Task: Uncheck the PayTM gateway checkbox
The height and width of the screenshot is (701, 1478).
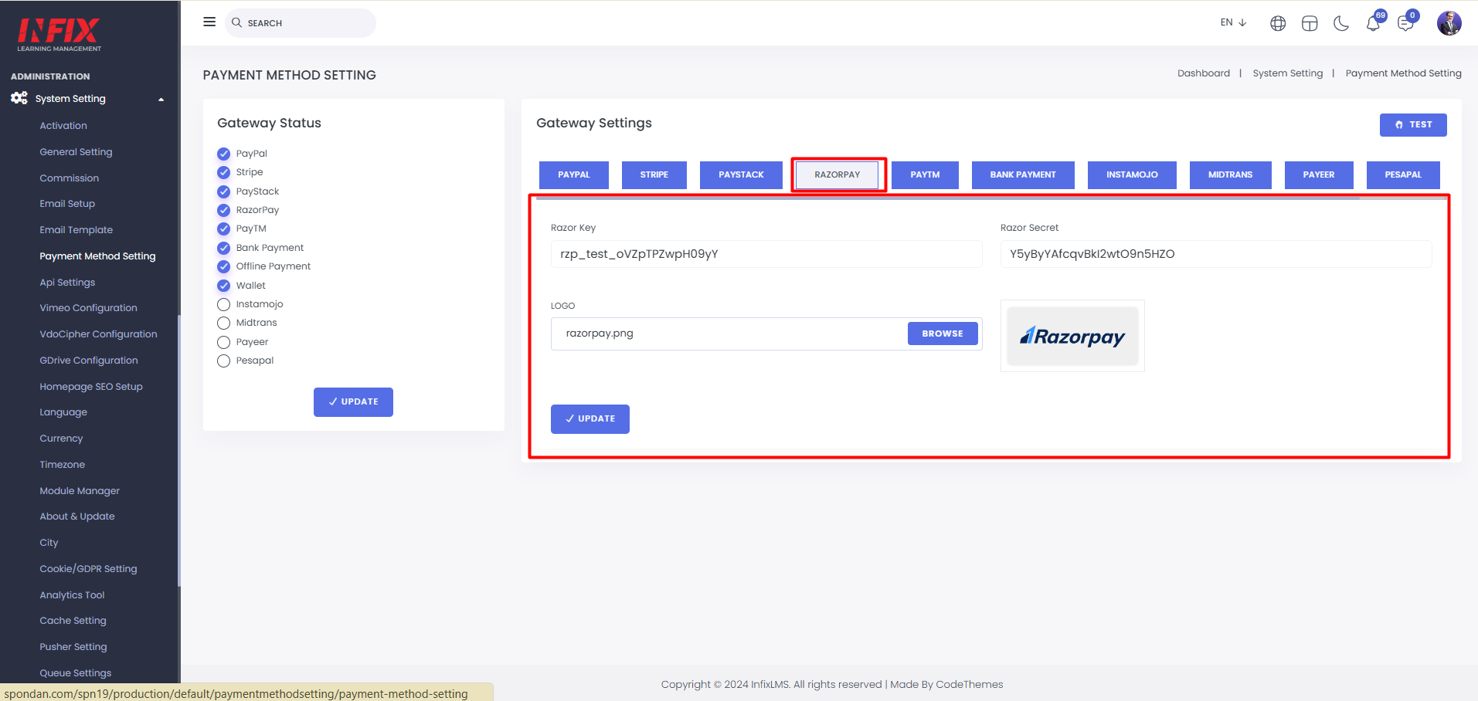Action: [224, 229]
